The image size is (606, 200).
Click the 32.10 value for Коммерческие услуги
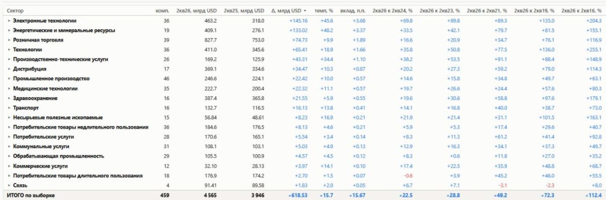click(210, 166)
